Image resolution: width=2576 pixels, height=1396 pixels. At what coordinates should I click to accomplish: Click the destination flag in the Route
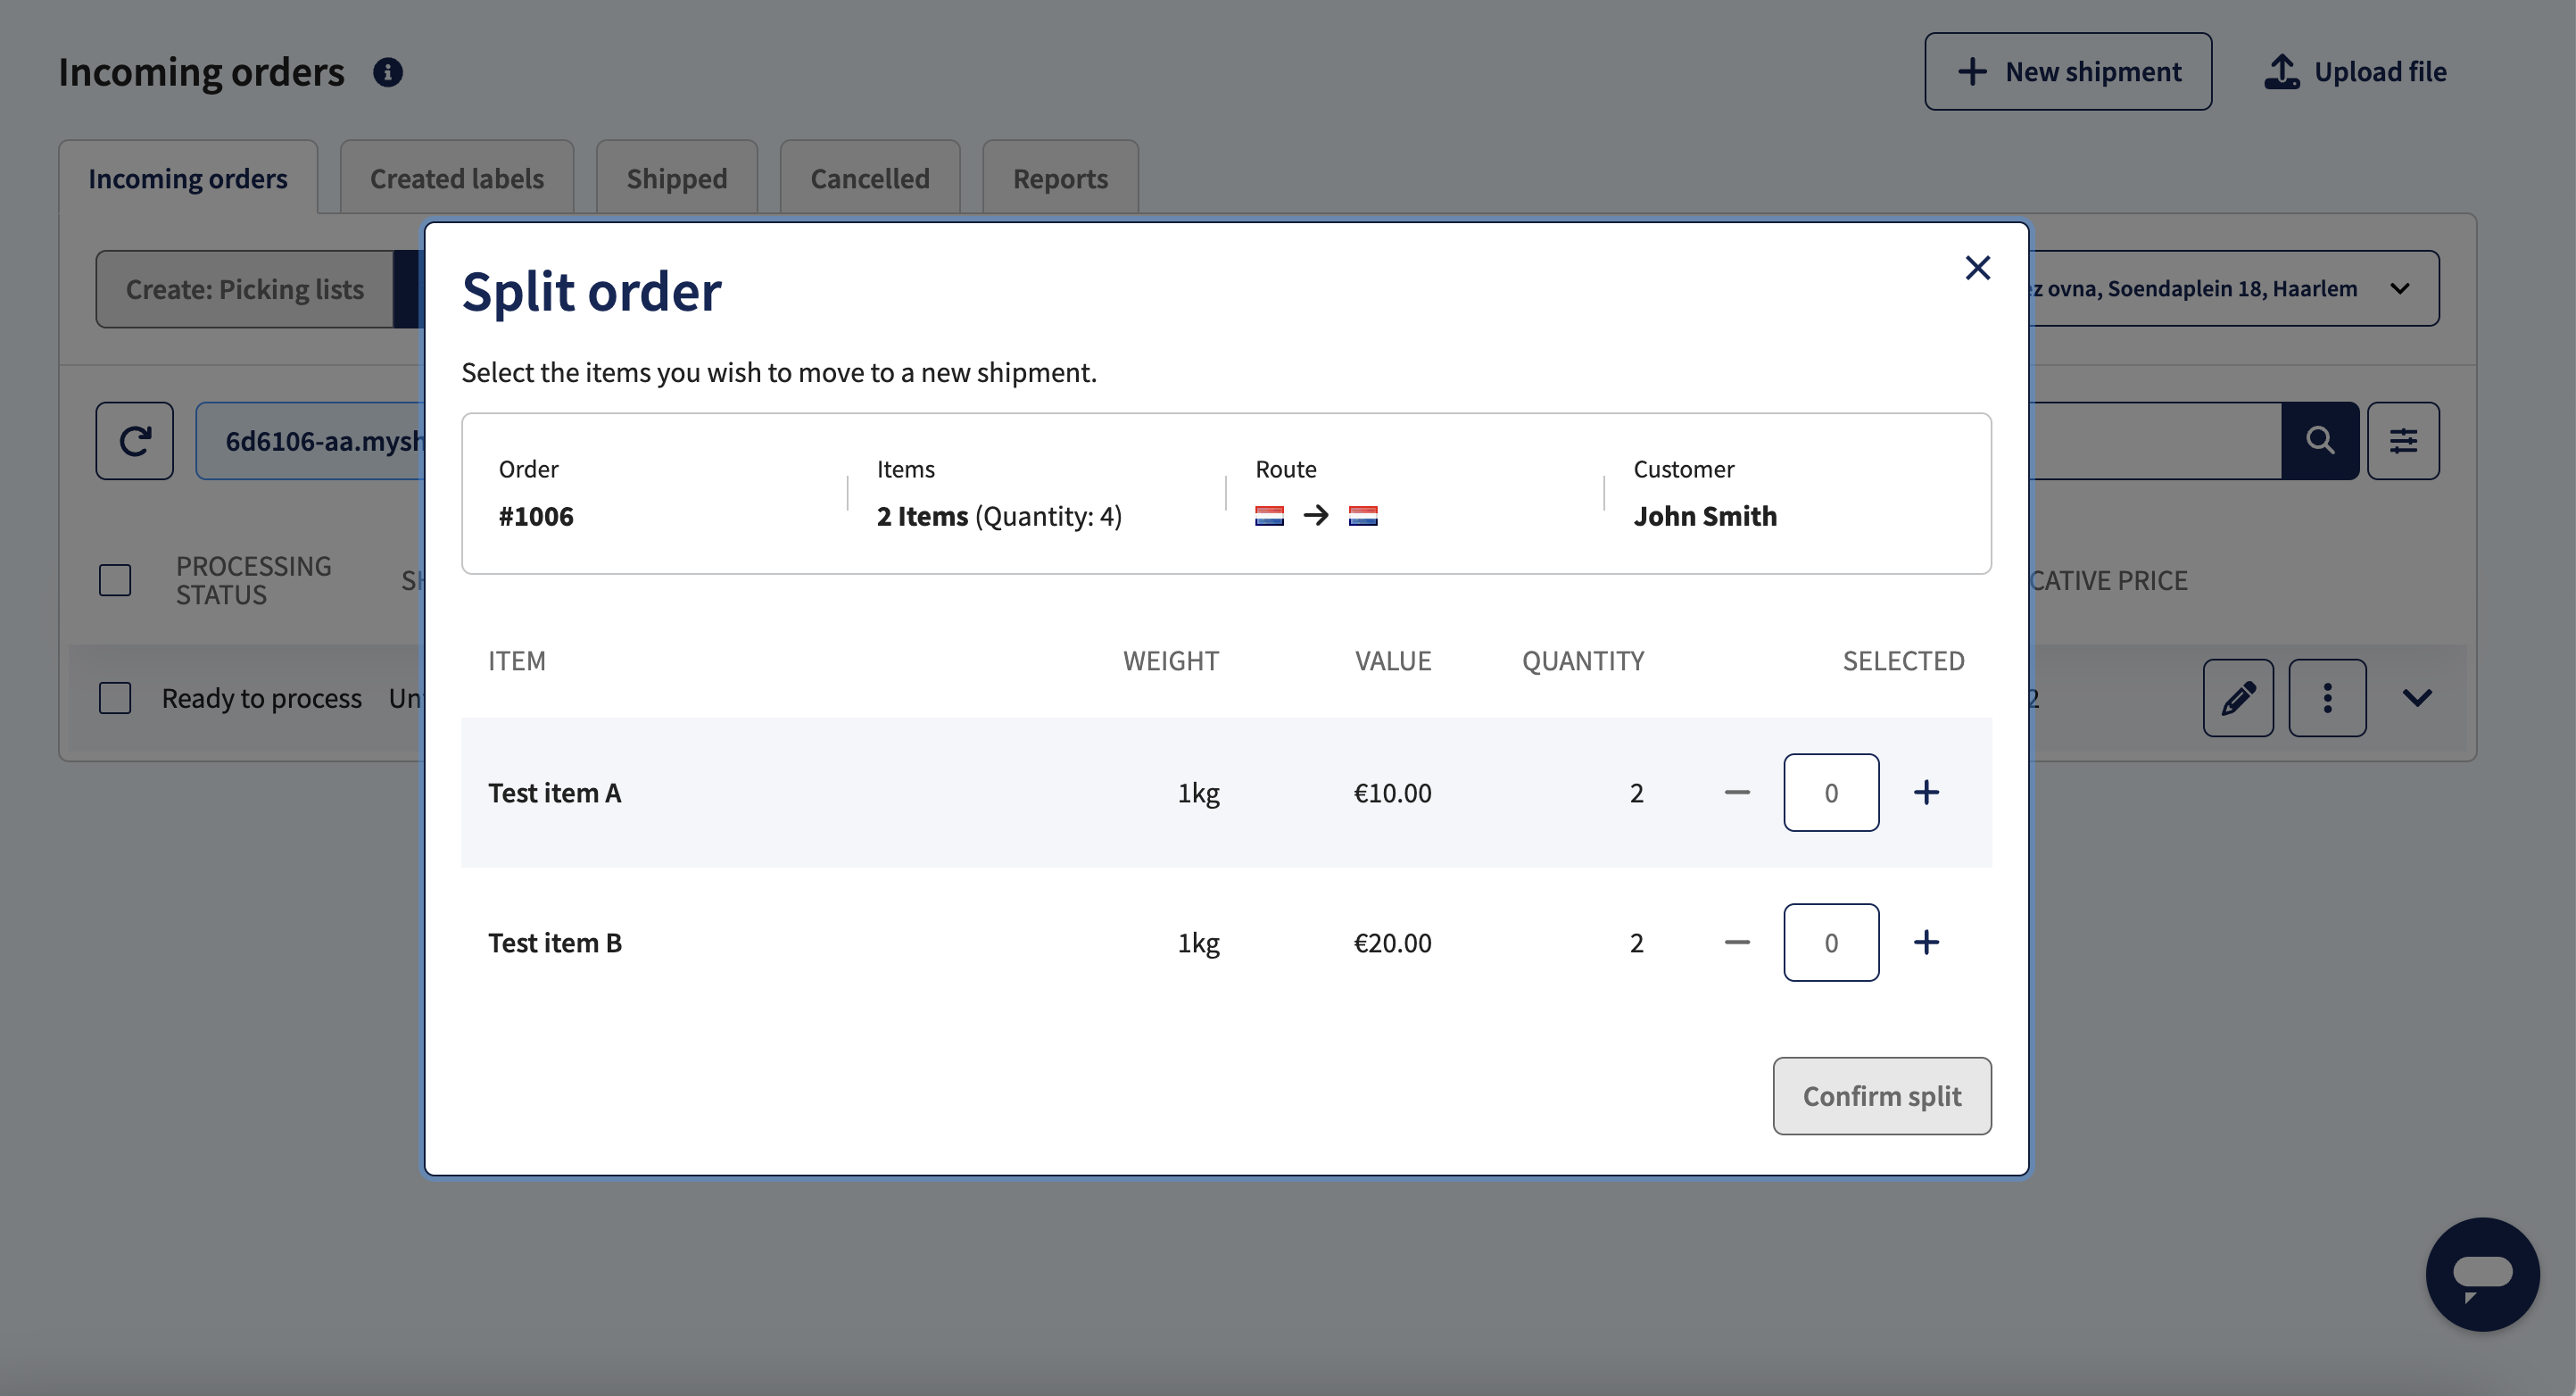tap(1363, 516)
